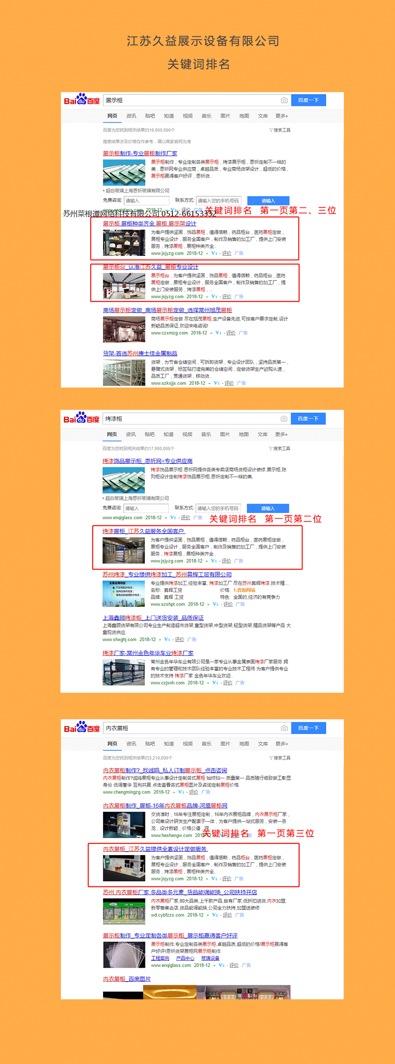Click 百度一下 button for the 展示柜 query

click(x=309, y=100)
